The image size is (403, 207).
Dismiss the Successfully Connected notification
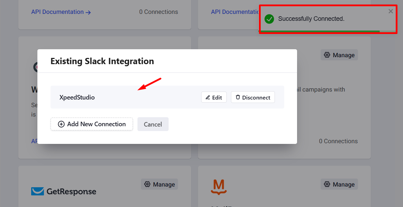point(391,11)
